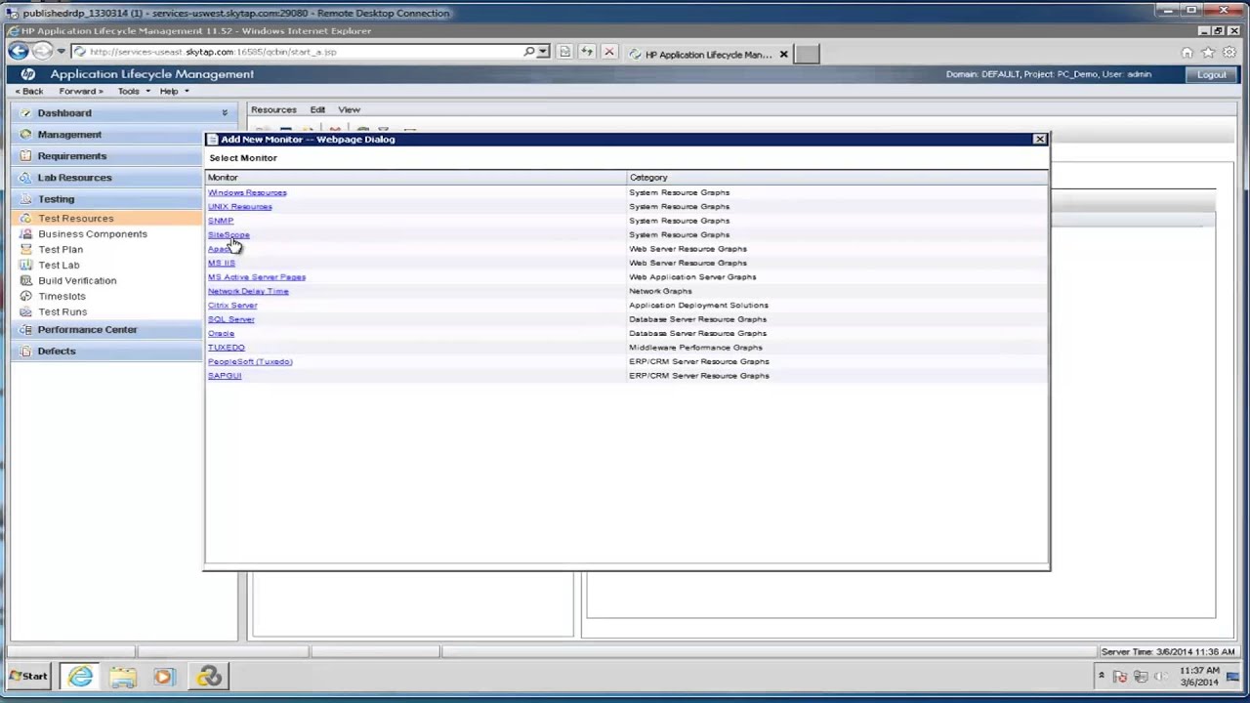Select the SAPGUI monitor link

pos(225,376)
